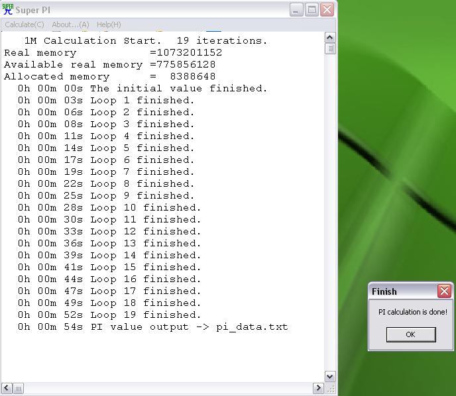The width and height of the screenshot is (456, 396).
Task: Click the horizontal scrollbar thumb
Action: [x=18, y=388]
